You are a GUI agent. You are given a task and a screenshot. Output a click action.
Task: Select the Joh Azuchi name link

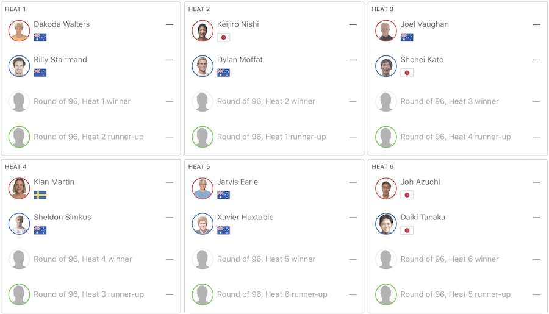(x=420, y=182)
